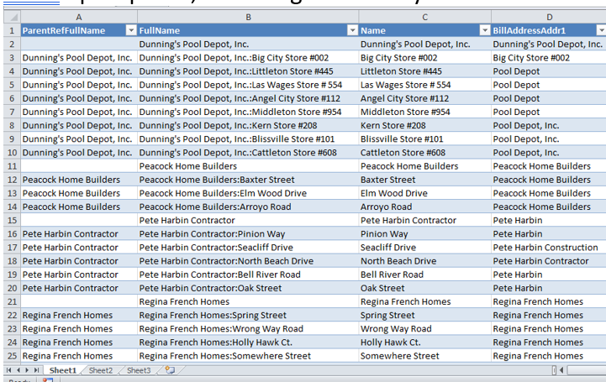Image resolution: width=606 pixels, height=387 pixels.
Task: Click previous sheet navigation arrow
Action: 18,370
